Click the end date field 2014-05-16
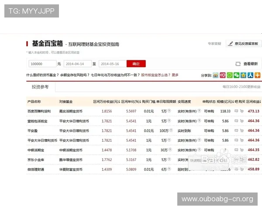This screenshot has width=262, height=210. [x=113, y=64]
